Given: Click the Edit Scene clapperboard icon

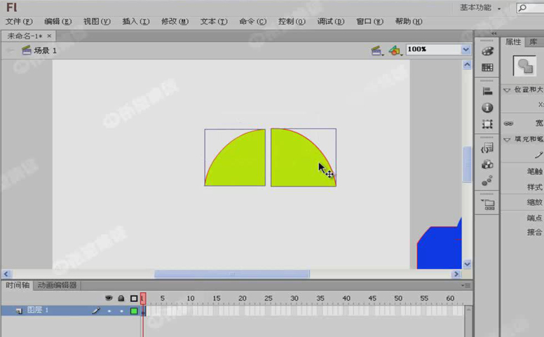Looking at the screenshot, I should (376, 50).
